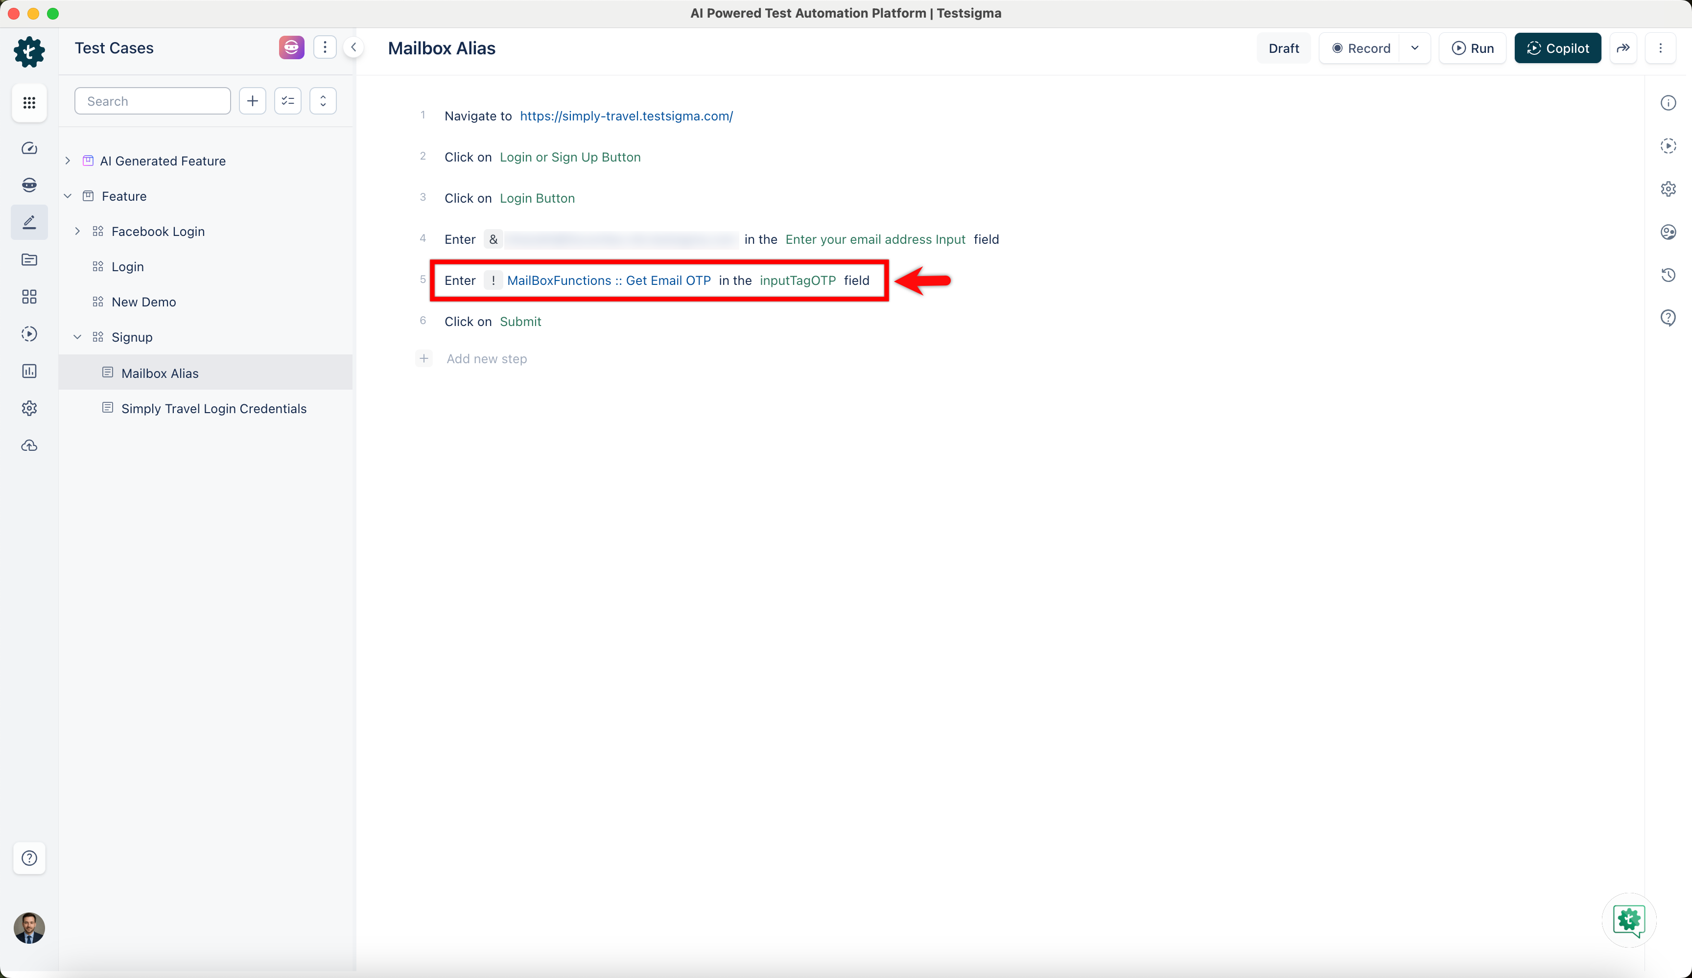Screen dimensions: 1692x978
Task: Open the robot agent sidebar icon
Action: (x=29, y=185)
